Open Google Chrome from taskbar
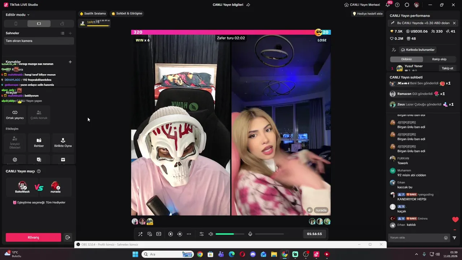Image resolution: width=462 pixels, height=260 pixels. [200, 254]
